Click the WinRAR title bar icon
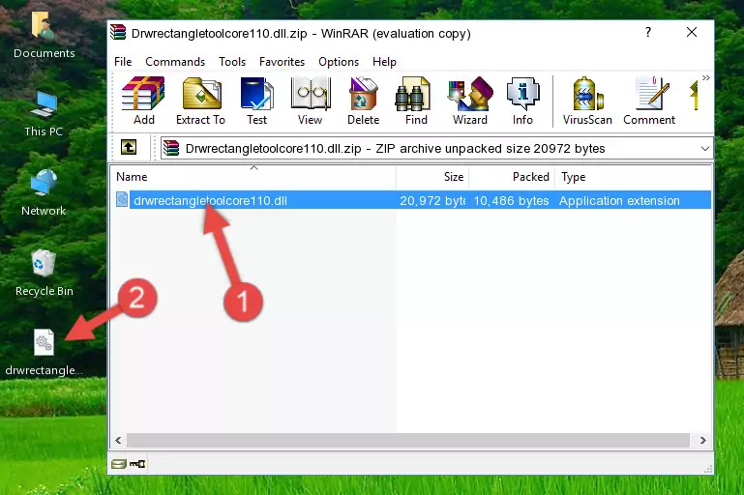Image resolution: width=744 pixels, height=495 pixels. click(x=118, y=33)
